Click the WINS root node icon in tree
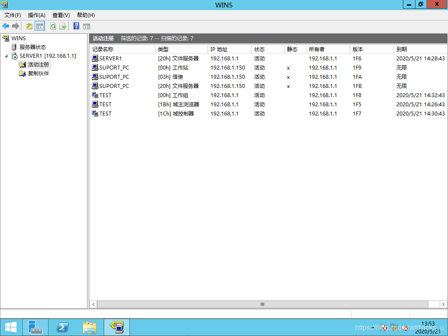Viewport: 448px width, 336px height. coord(6,38)
